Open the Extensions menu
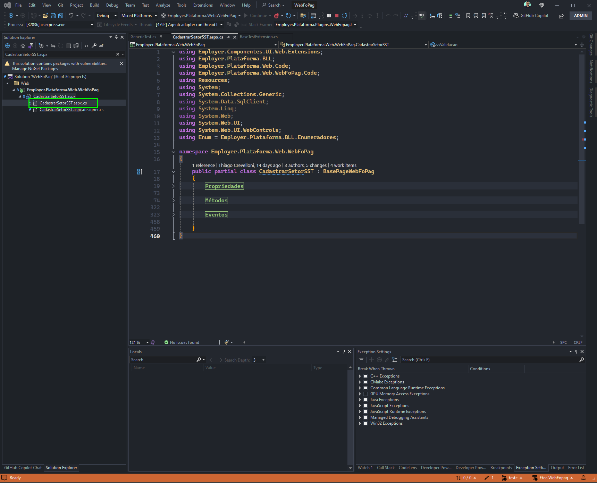Image resolution: width=597 pixels, height=483 pixels. 203,5
